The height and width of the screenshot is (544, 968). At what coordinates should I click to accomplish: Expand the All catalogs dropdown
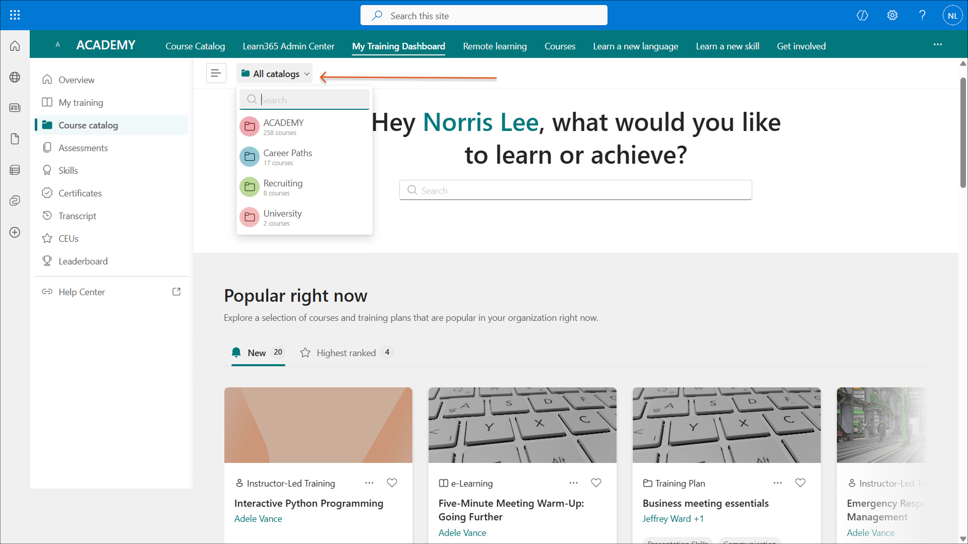click(x=275, y=74)
